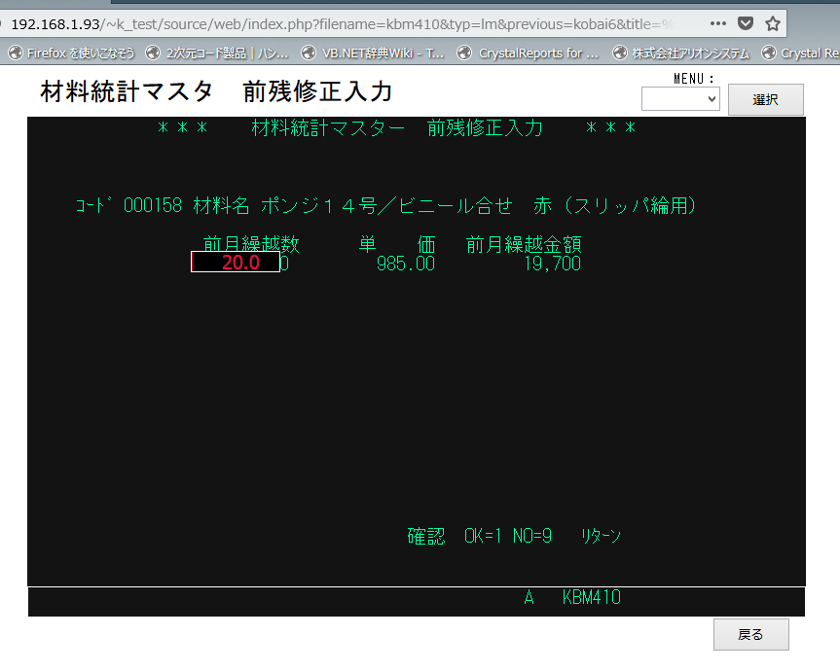Open the 'Firefox を使いこなそう' bookmark

click(x=71, y=53)
